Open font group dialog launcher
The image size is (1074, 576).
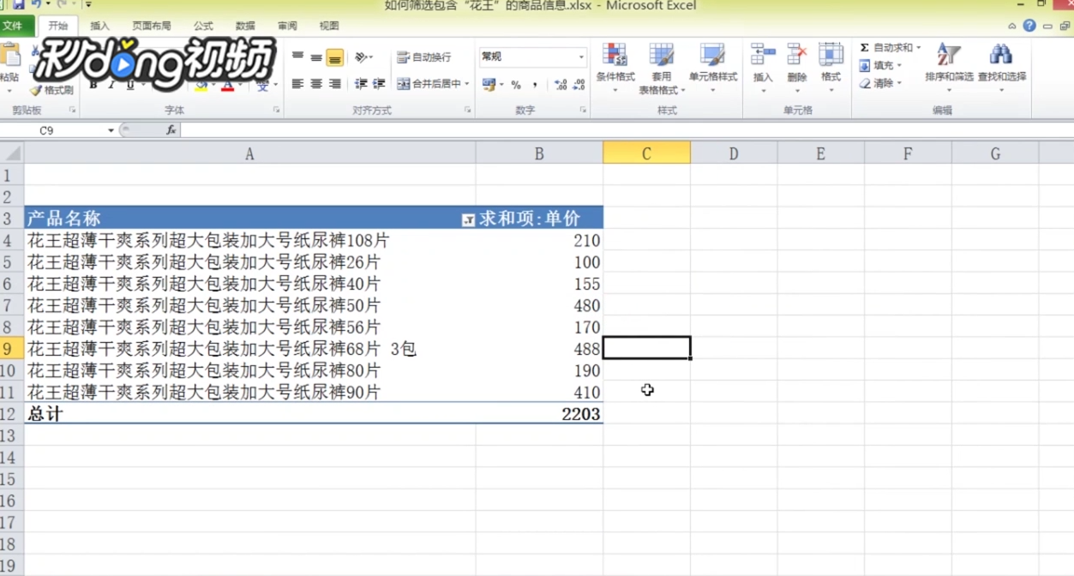point(277,111)
